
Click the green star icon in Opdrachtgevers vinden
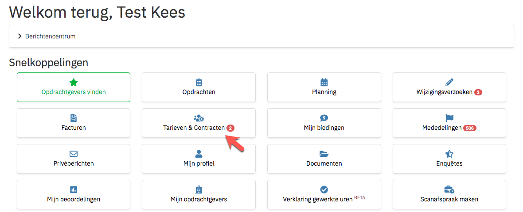pyautogui.click(x=74, y=83)
